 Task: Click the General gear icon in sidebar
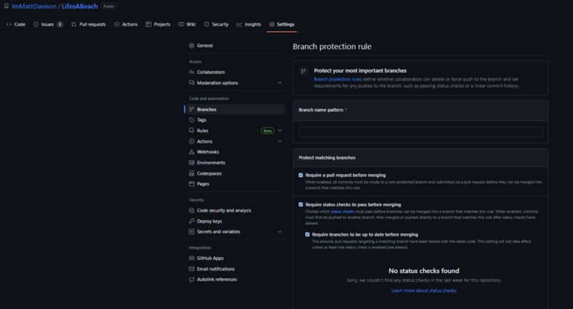coord(191,45)
